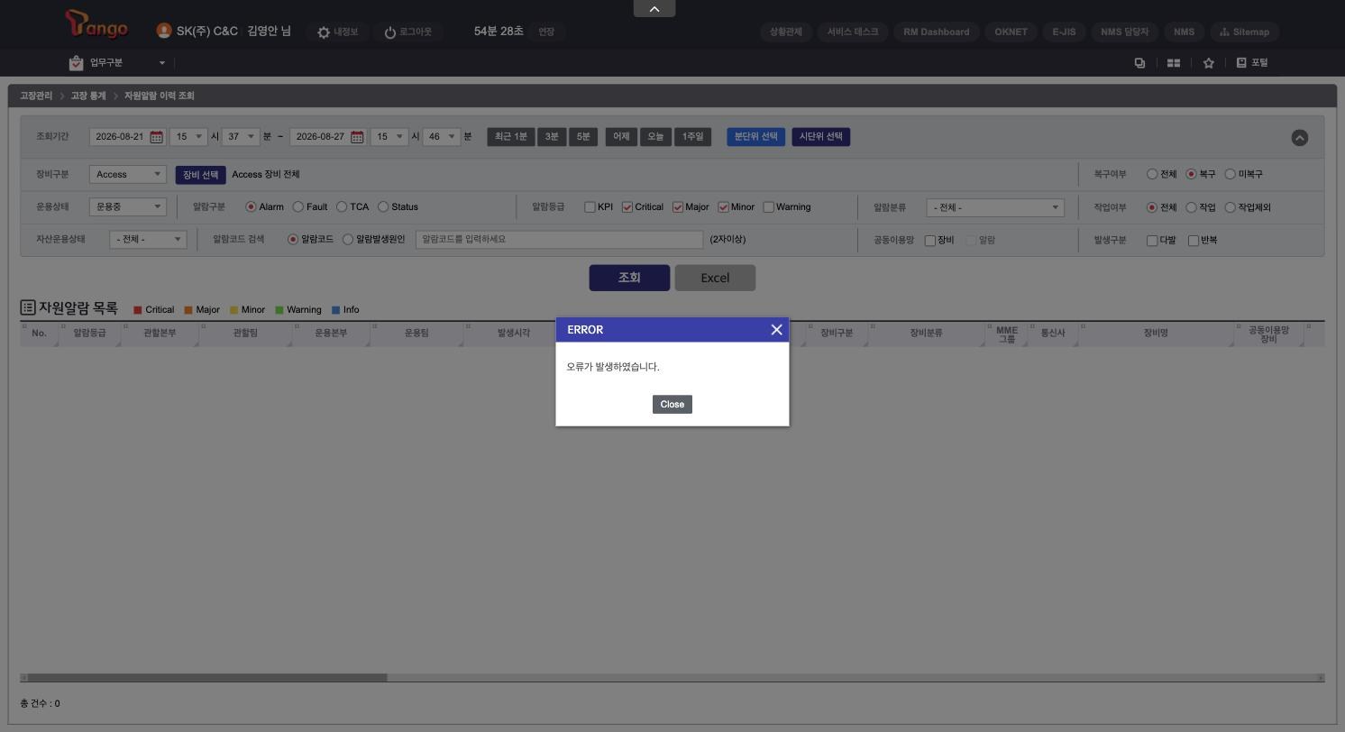Open RM Dashboard menu item

tap(936, 32)
